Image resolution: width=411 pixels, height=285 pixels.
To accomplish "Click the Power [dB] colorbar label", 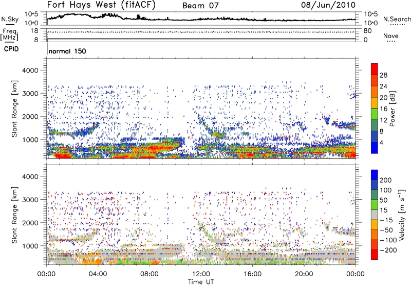I will pyautogui.click(x=392, y=109).
